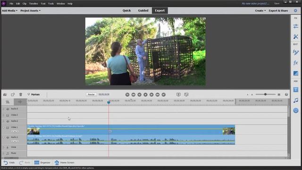The height and width of the screenshot is (170, 302).
Task: Play the video
Action: coord(145,94)
